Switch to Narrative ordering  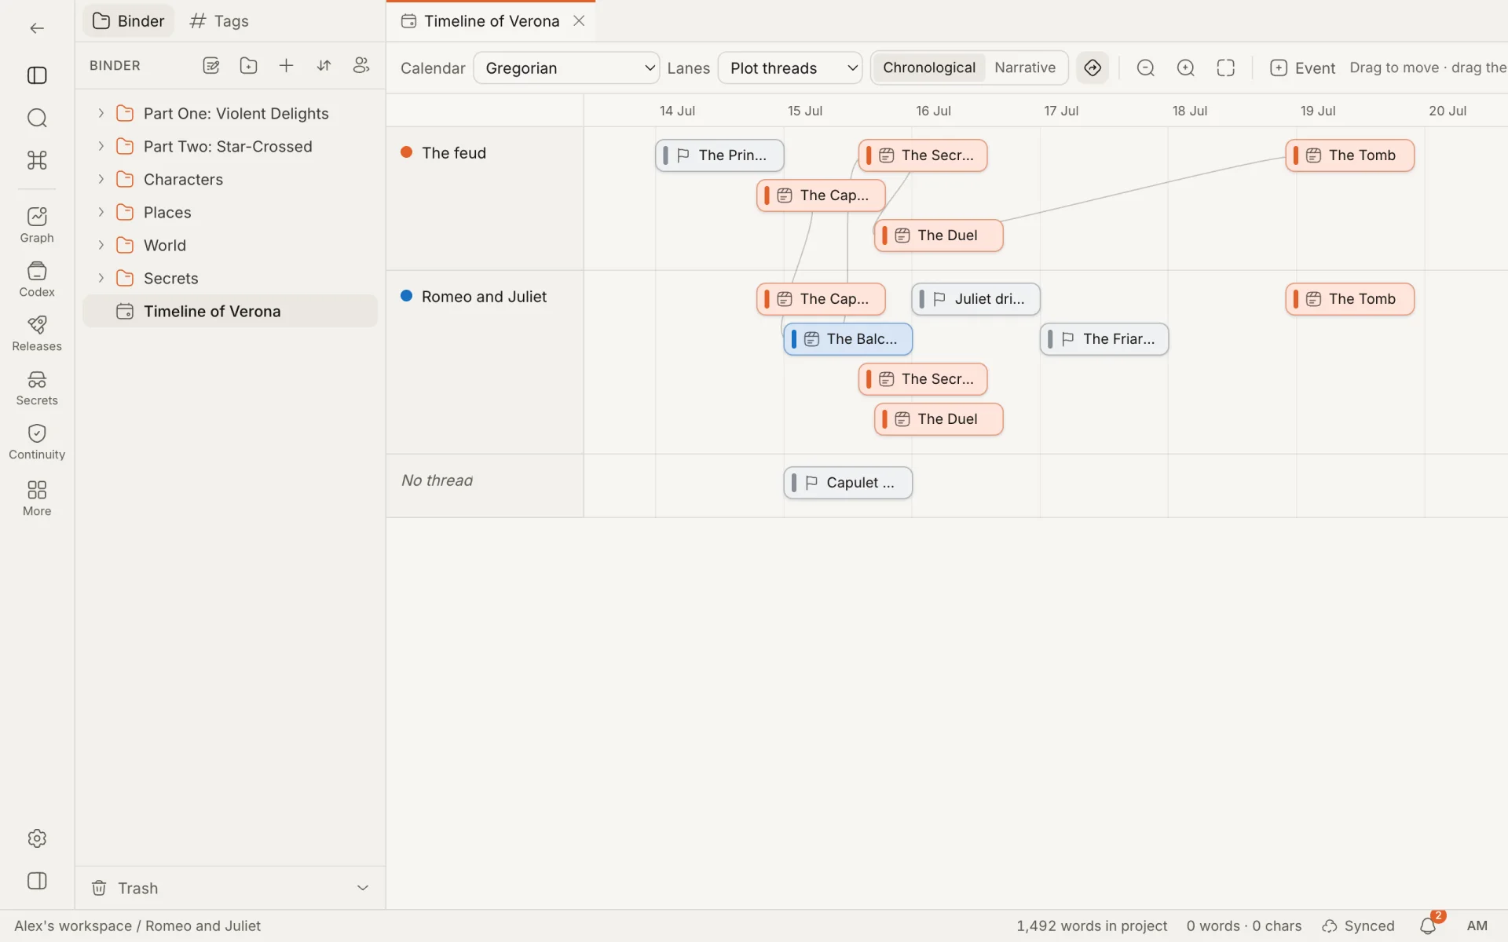point(1025,68)
